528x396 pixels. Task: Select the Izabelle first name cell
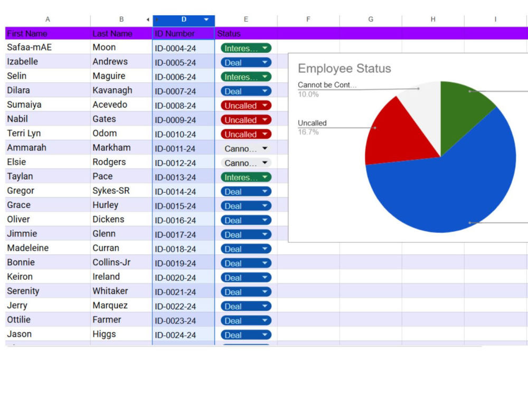pyautogui.click(x=48, y=62)
